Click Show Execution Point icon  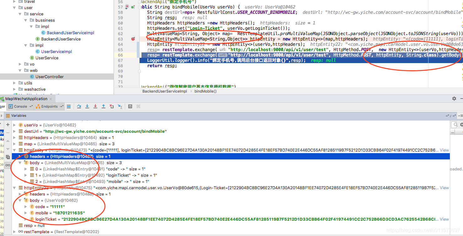pos(69,106)
